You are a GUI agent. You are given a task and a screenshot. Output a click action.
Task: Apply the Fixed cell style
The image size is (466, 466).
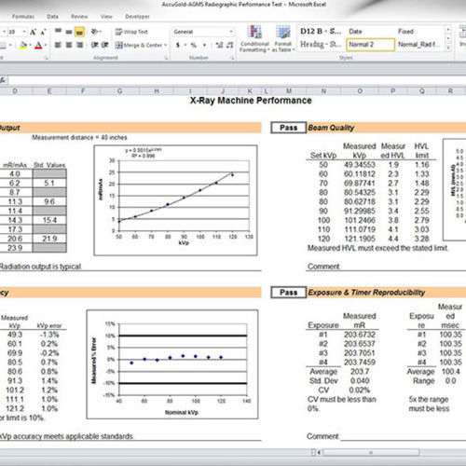(419, 32)
